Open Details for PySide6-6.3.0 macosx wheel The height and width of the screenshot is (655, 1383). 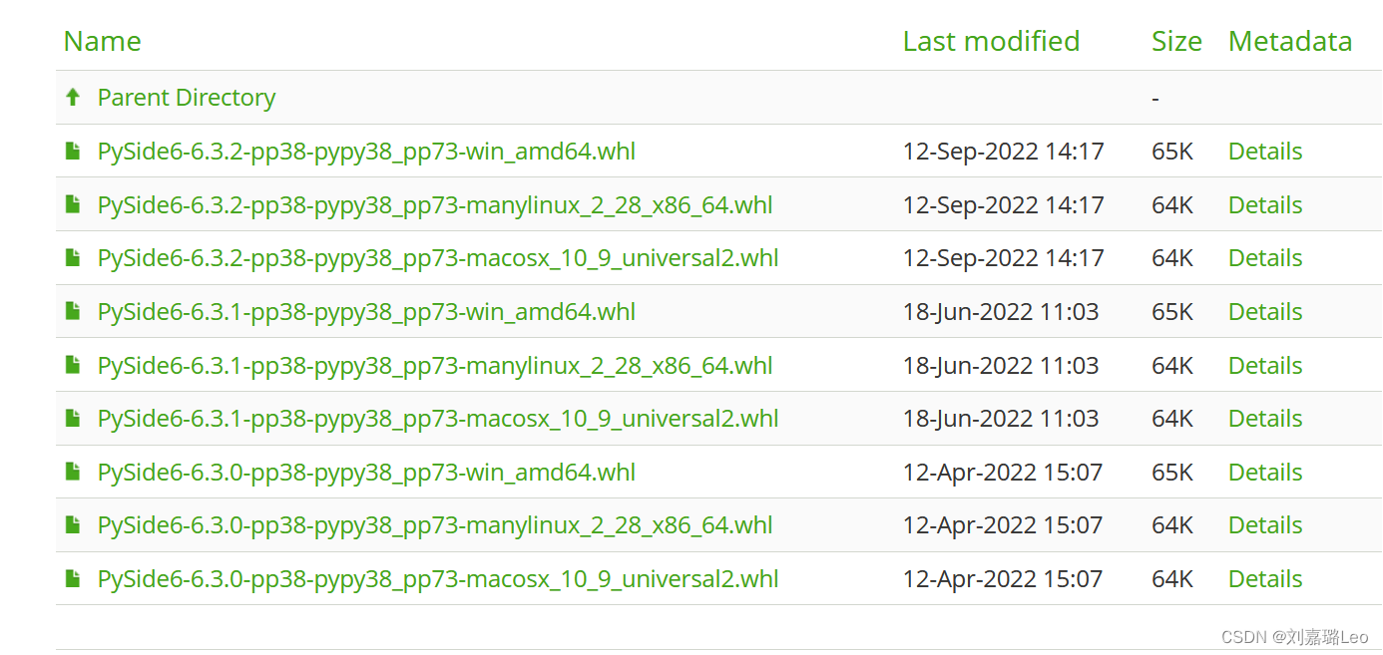[1264, 578]
